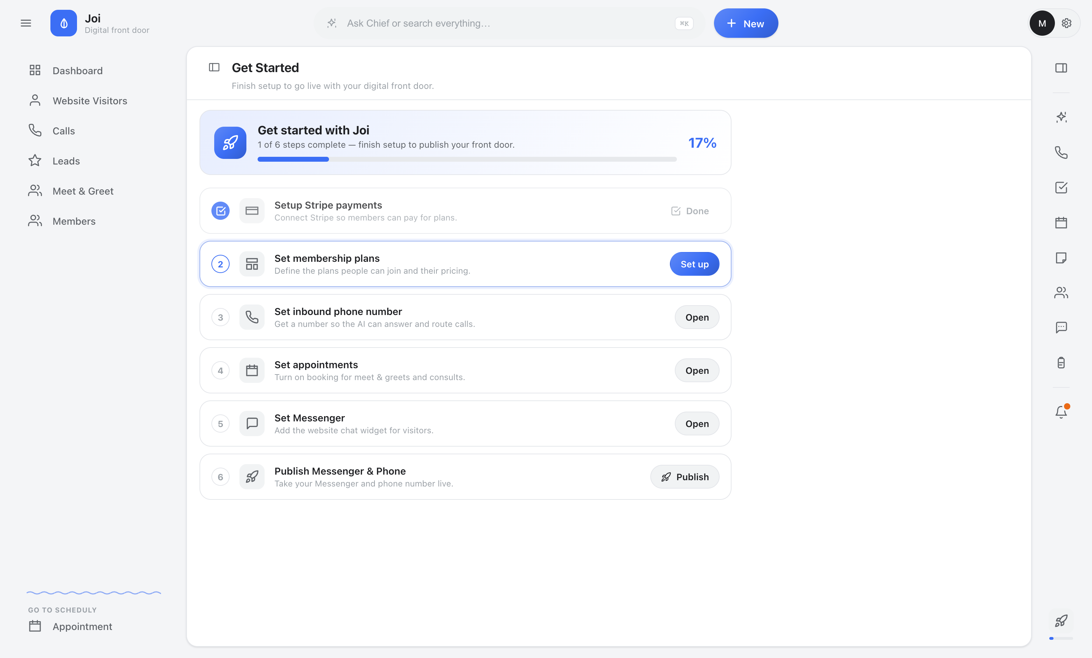
Task: Click the 'Set membership plans' title
Action: pyautogui.click(x=327, y=258)
